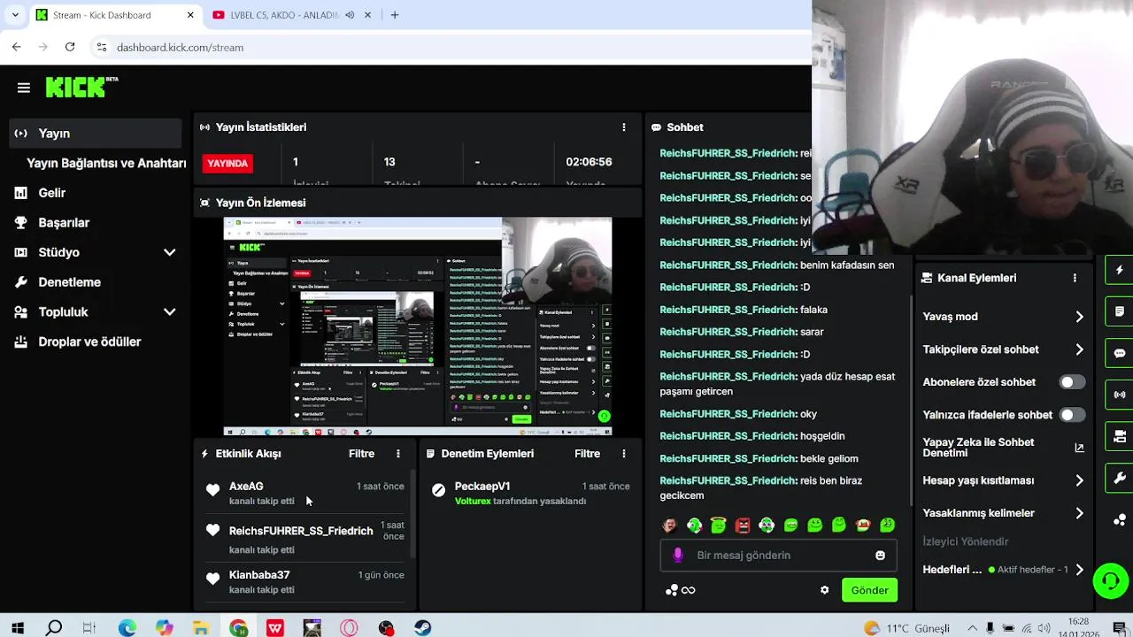Open Hesap yaşı kısıtlaması arrow

click(x=1080, y=480)
